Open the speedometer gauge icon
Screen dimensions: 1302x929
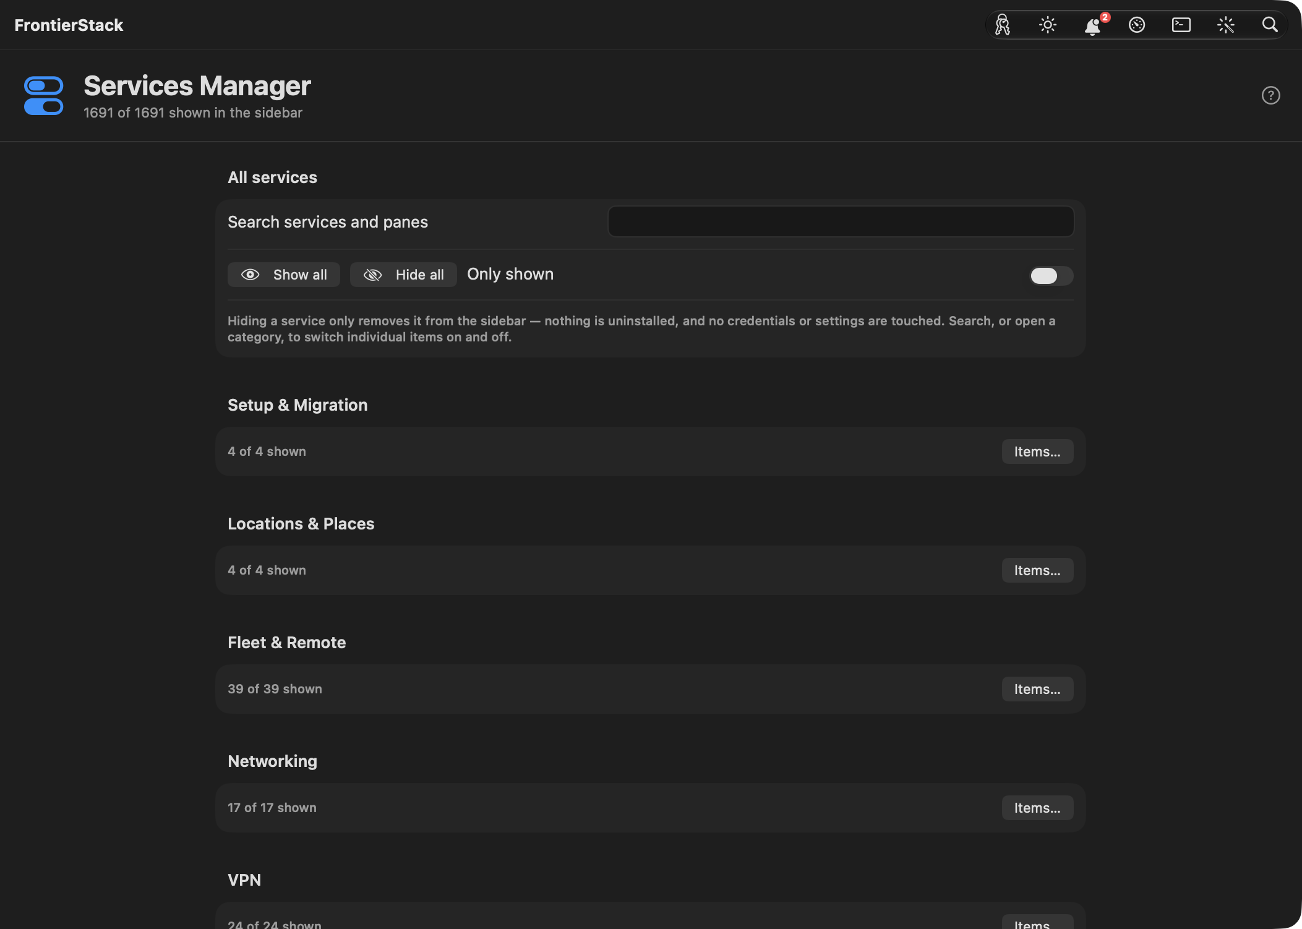point(1137,25)
